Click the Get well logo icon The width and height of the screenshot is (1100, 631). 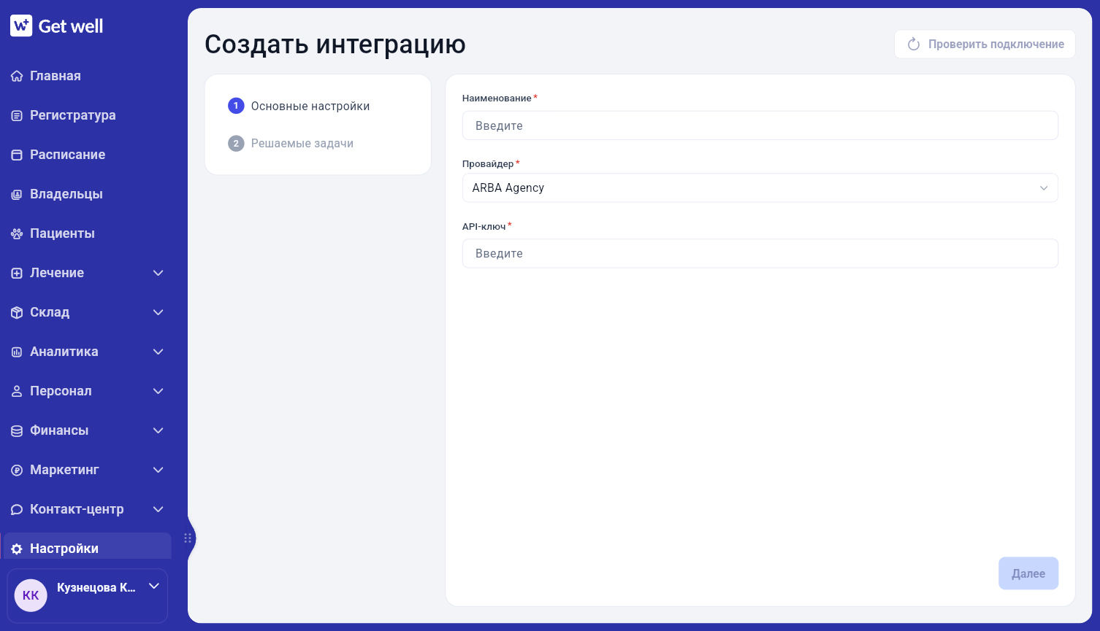[x=21, y=26]
